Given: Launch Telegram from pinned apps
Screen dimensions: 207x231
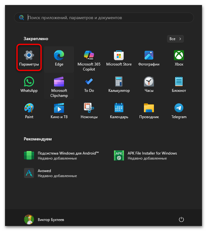Looking at the screenshot, I should pos(179,111).
